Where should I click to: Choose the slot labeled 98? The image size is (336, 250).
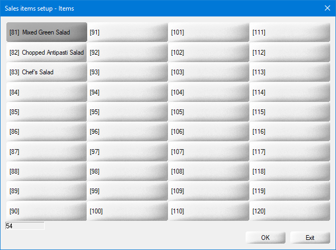coord(128,171)
